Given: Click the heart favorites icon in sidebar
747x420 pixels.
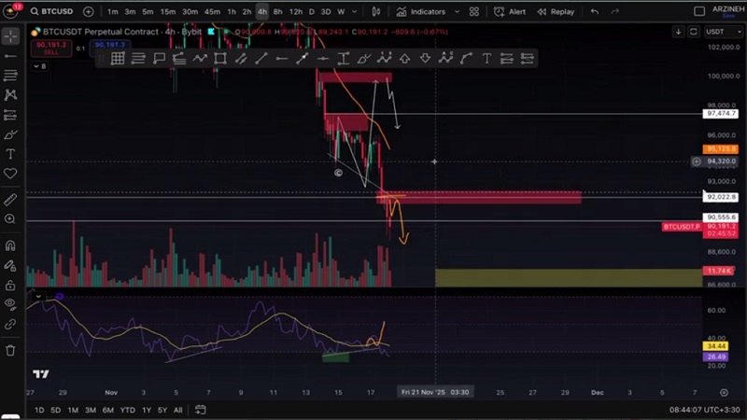Looking at the screenshot, I should 11,174.
